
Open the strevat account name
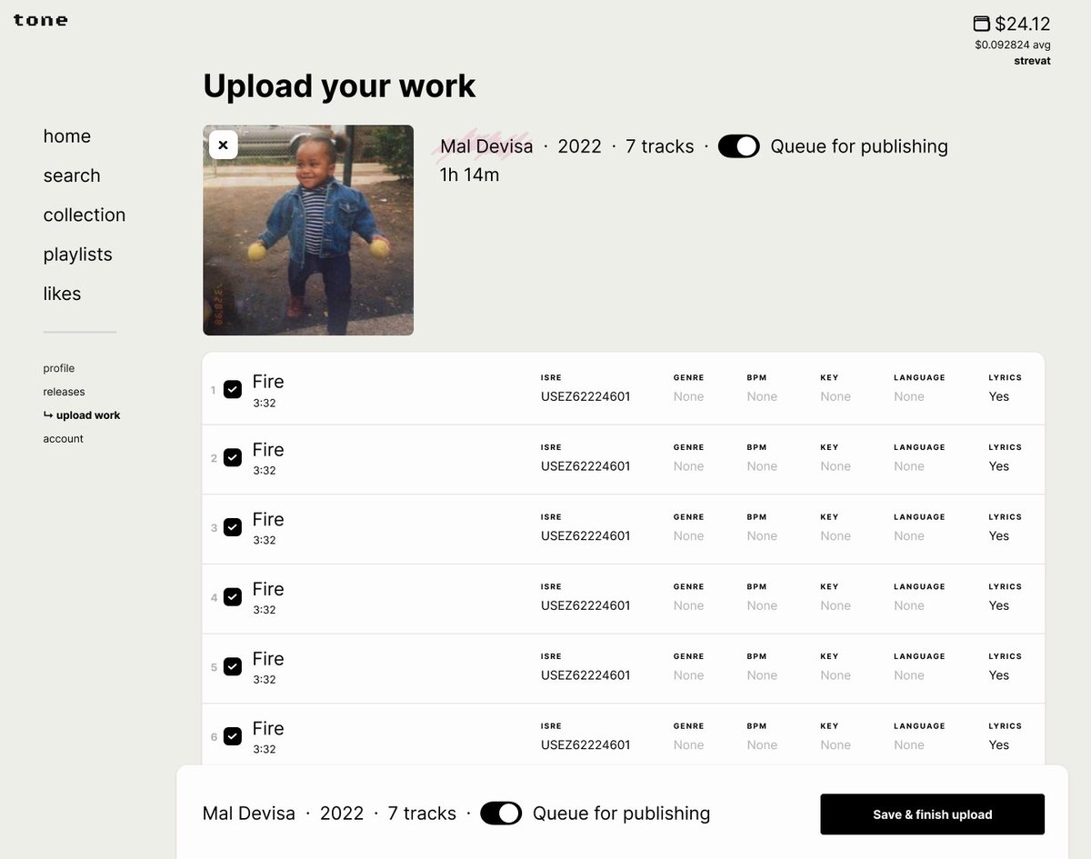click(1032, 60)
